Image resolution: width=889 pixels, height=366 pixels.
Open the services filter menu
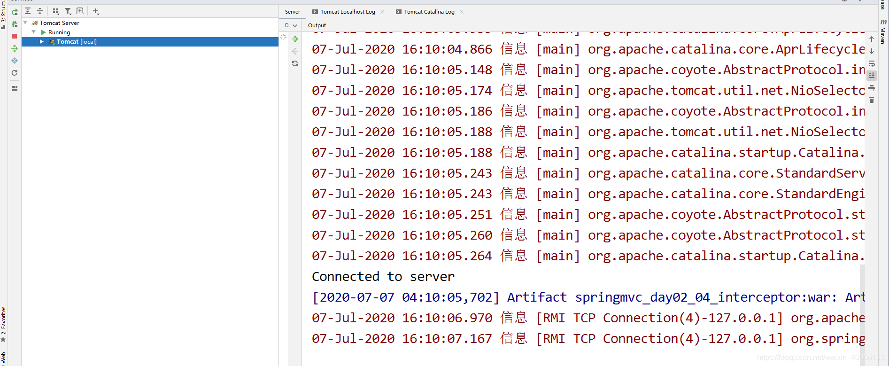[x=68, y=11]
